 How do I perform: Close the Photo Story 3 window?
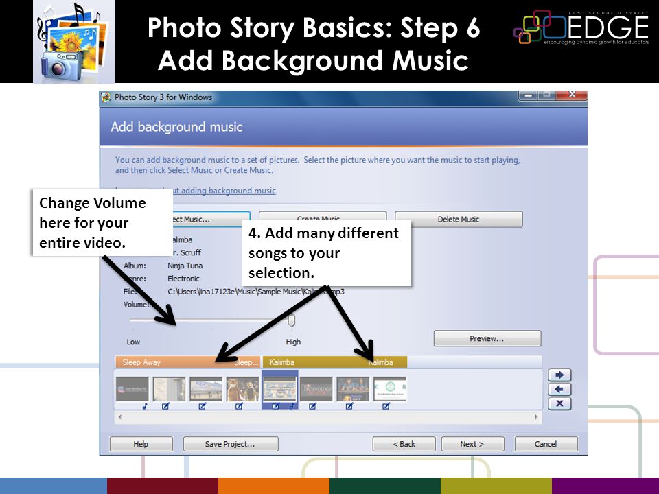(x=572, y=95)
